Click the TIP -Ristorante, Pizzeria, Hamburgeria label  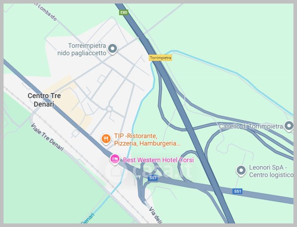147,140
